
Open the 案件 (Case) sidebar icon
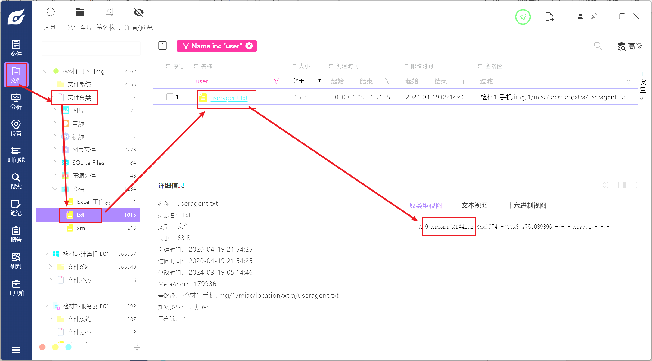point(16,48)
